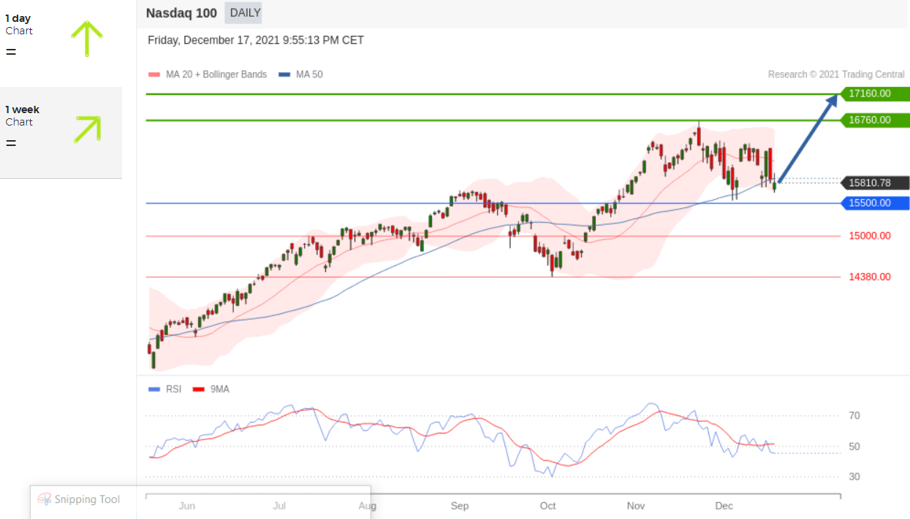Click the 15500.00 pivot price label
The height and width of the screenshot is (519, 910).
(x=874, y=203)
